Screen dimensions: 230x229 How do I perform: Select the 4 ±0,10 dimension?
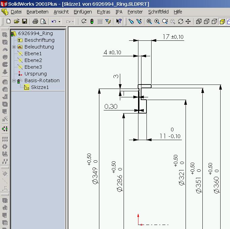(112, 53)
